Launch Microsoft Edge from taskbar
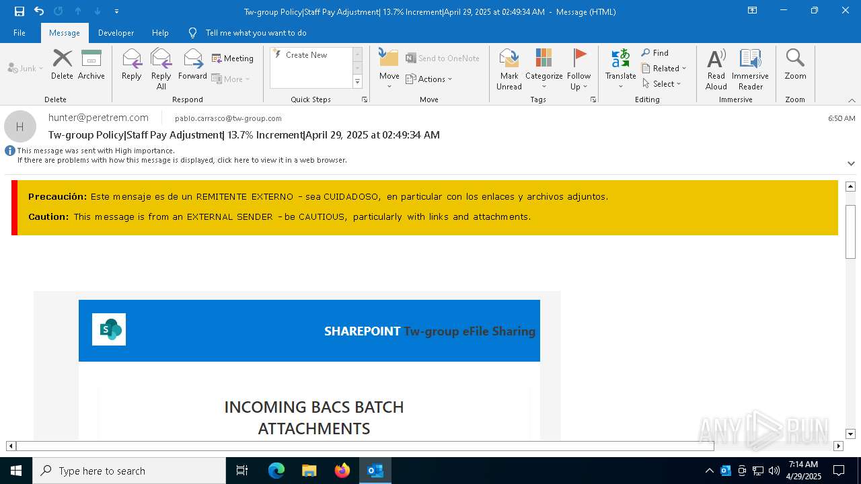The height and width of the screenshot is (484, 861). 276,471
